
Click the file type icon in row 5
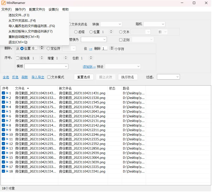[x=7, y=112]
